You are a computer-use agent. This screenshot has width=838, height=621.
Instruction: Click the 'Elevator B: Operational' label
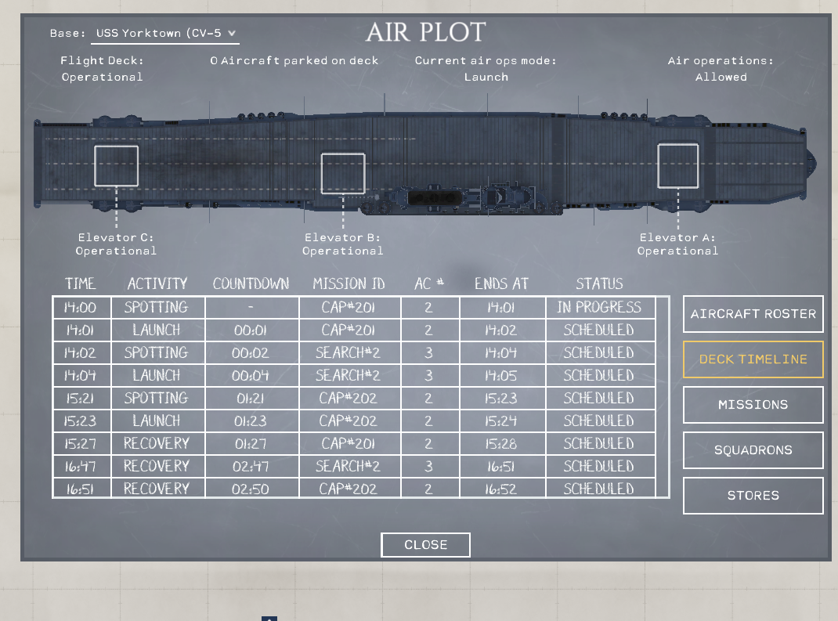(342, 244)
